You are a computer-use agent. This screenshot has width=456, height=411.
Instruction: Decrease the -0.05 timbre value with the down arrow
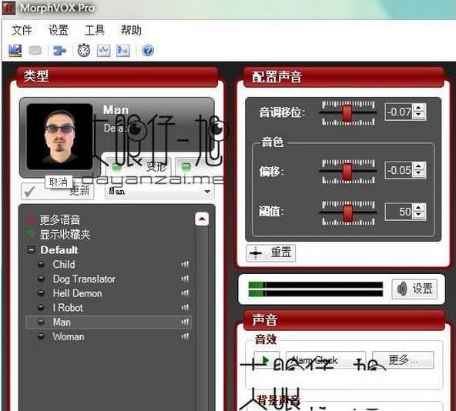[x=419, y=174]
